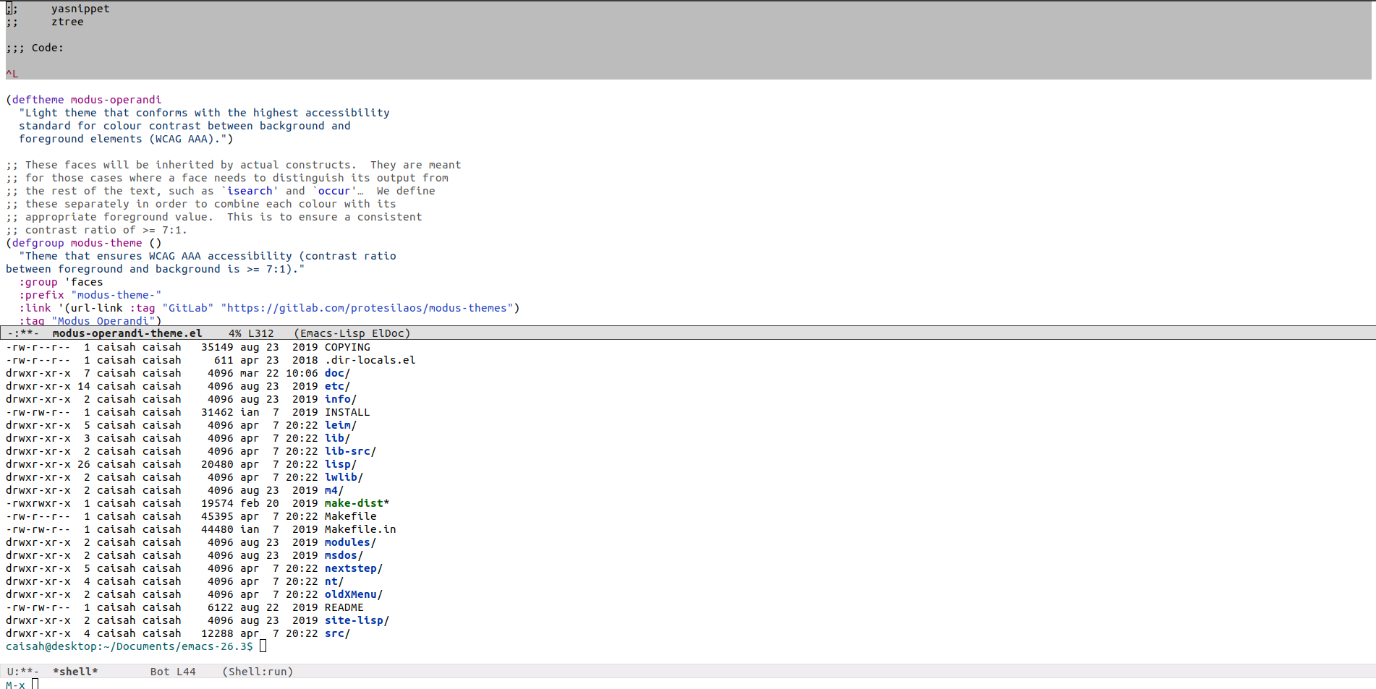Viewport: 1376px width, 689px height.
Task: Click the site-lisp/ directory name
Action: coord(357,620)
